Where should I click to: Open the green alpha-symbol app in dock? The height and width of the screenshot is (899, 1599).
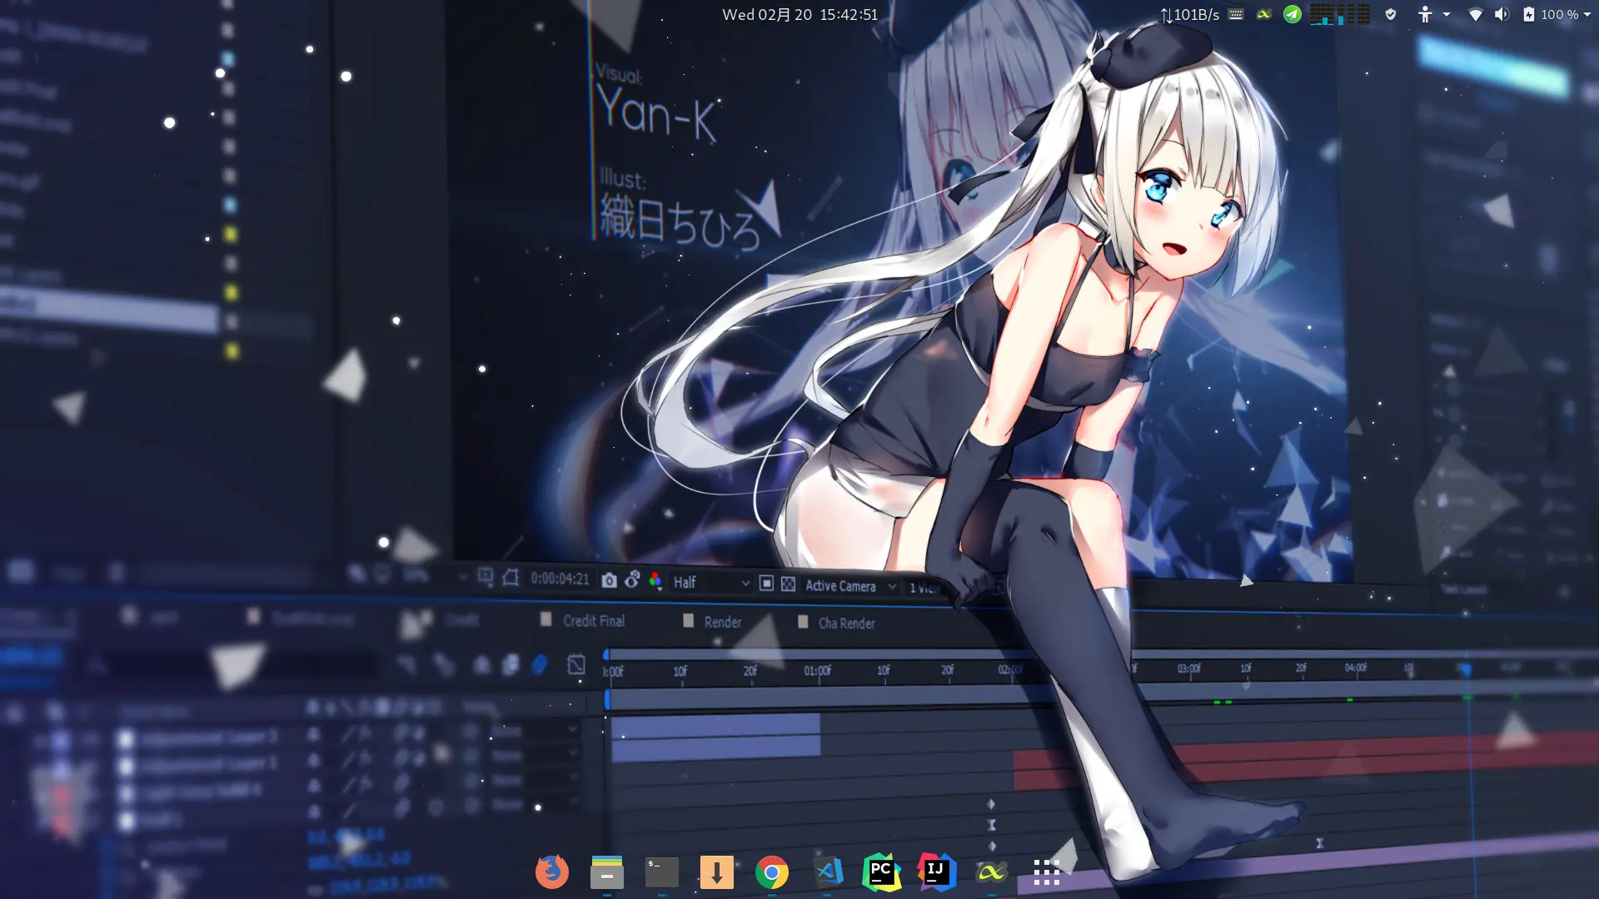click(991, 872)
